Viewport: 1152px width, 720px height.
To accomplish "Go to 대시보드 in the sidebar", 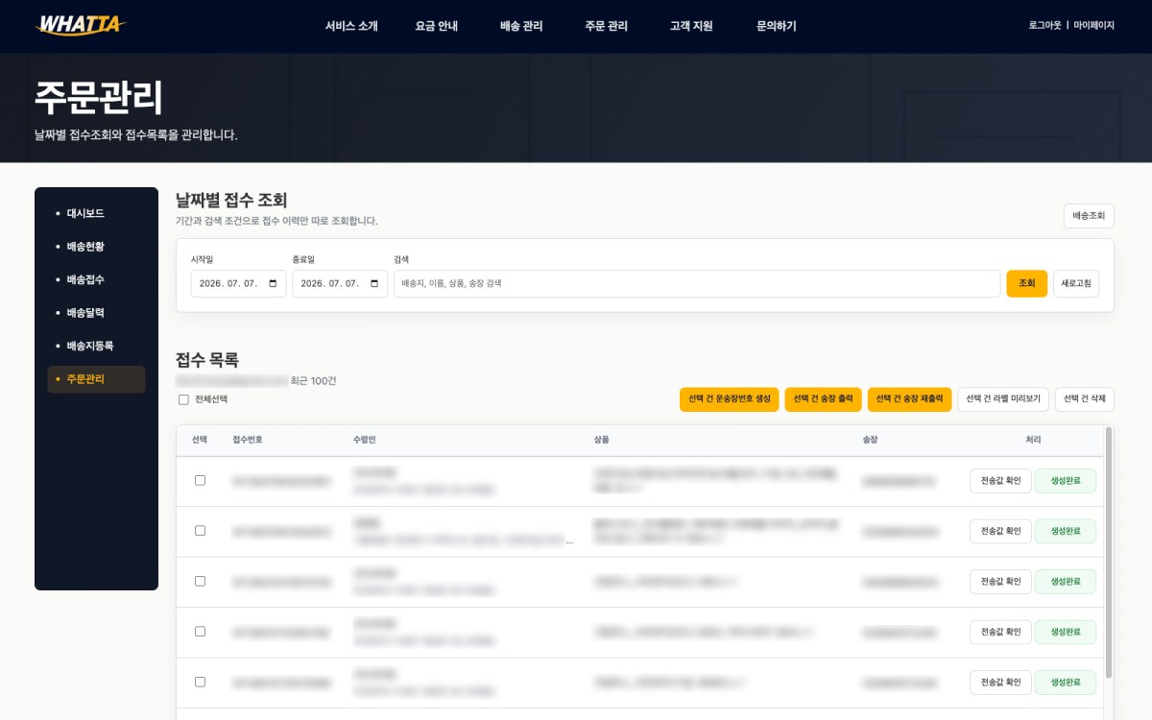I will pyautogui.click(x=96, y=213).
